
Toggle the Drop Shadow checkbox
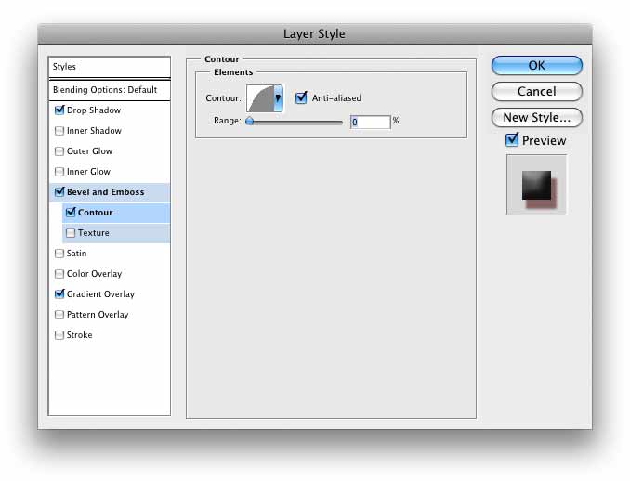tap(59, 110)
